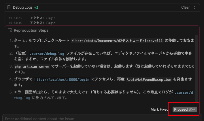Click the laravel11 project path code snippet
Viewport: 204px width, 121px height.
(x=117, y=41)
